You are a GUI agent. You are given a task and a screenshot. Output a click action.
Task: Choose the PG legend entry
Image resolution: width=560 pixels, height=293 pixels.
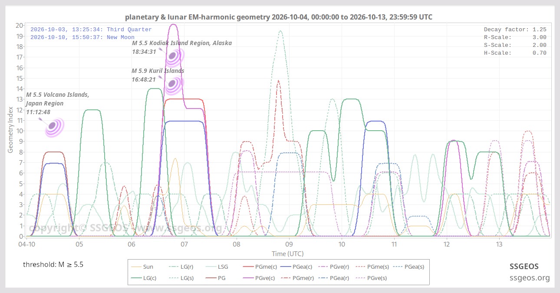[x=216, y=278]
